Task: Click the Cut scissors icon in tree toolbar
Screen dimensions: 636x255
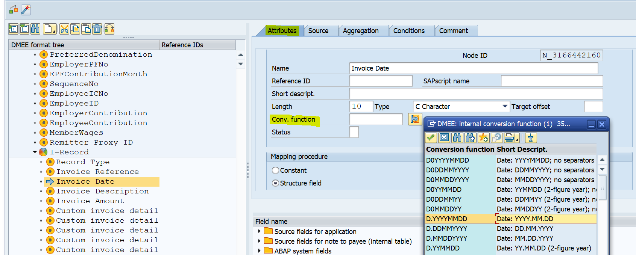Action: click(64, 29)
